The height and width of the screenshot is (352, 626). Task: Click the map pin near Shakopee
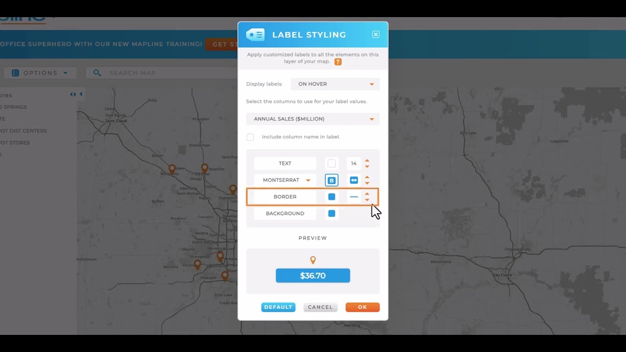coord(225,276)
